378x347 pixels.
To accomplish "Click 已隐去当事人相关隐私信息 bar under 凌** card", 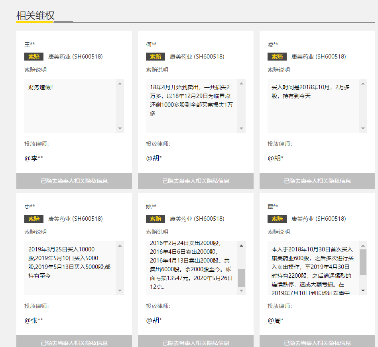I will (x=317, y=181).
